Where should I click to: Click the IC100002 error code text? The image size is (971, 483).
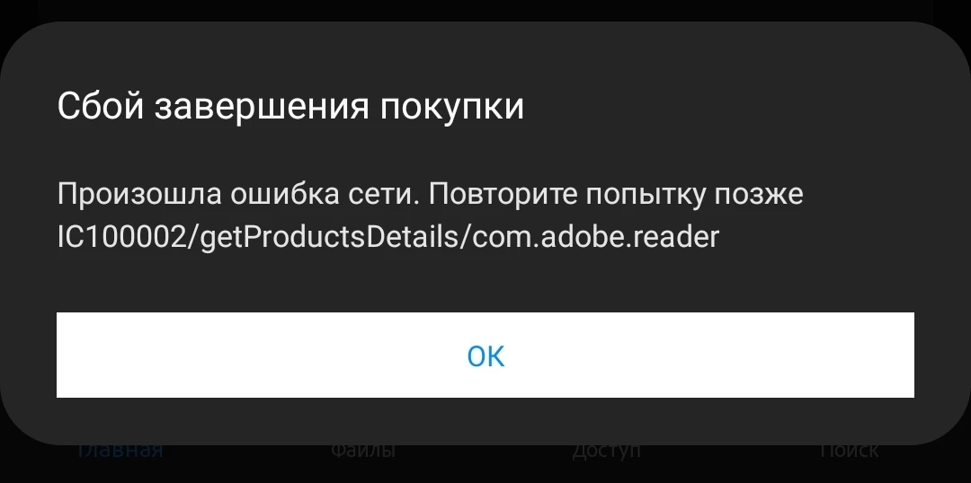click(124, 237)
